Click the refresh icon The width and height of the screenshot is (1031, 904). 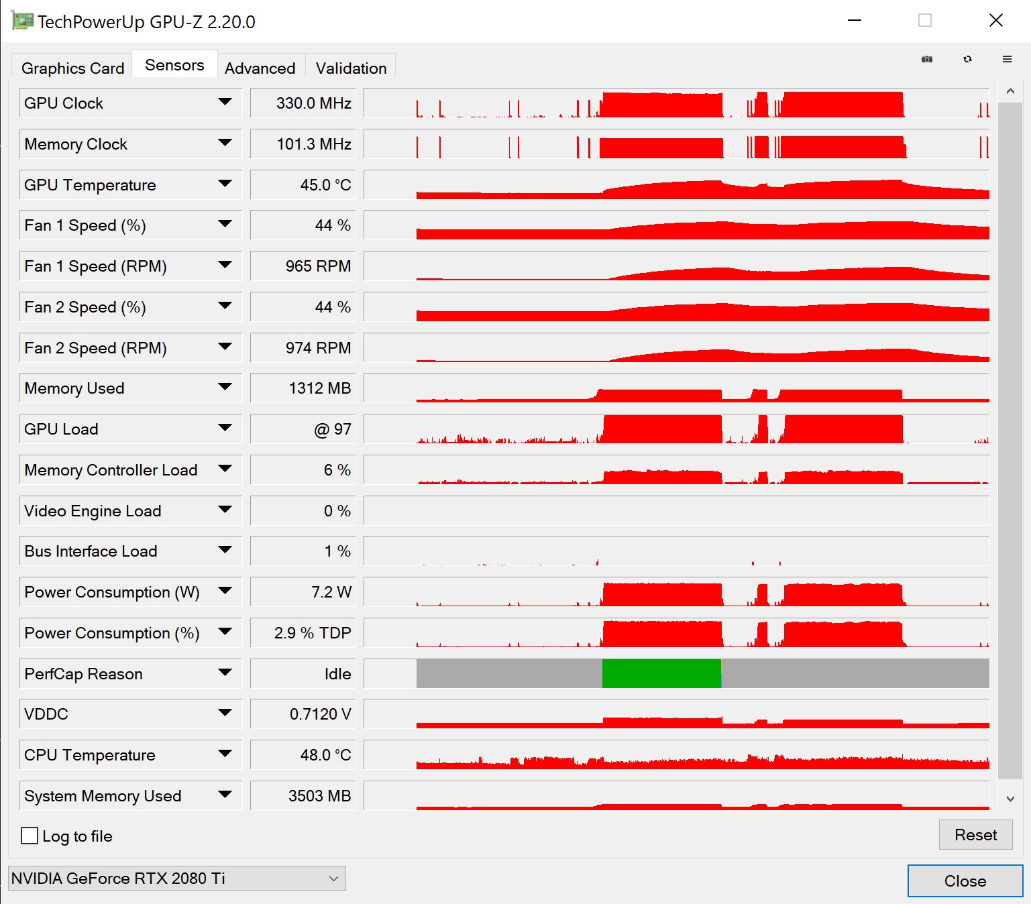[967, 59]
